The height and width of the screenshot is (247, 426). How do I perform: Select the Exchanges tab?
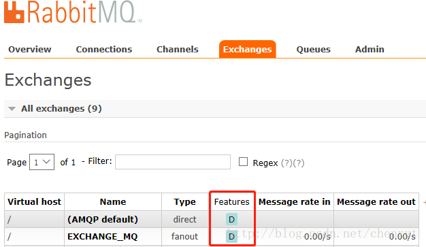pyautogui.click(x=248, y=49)
